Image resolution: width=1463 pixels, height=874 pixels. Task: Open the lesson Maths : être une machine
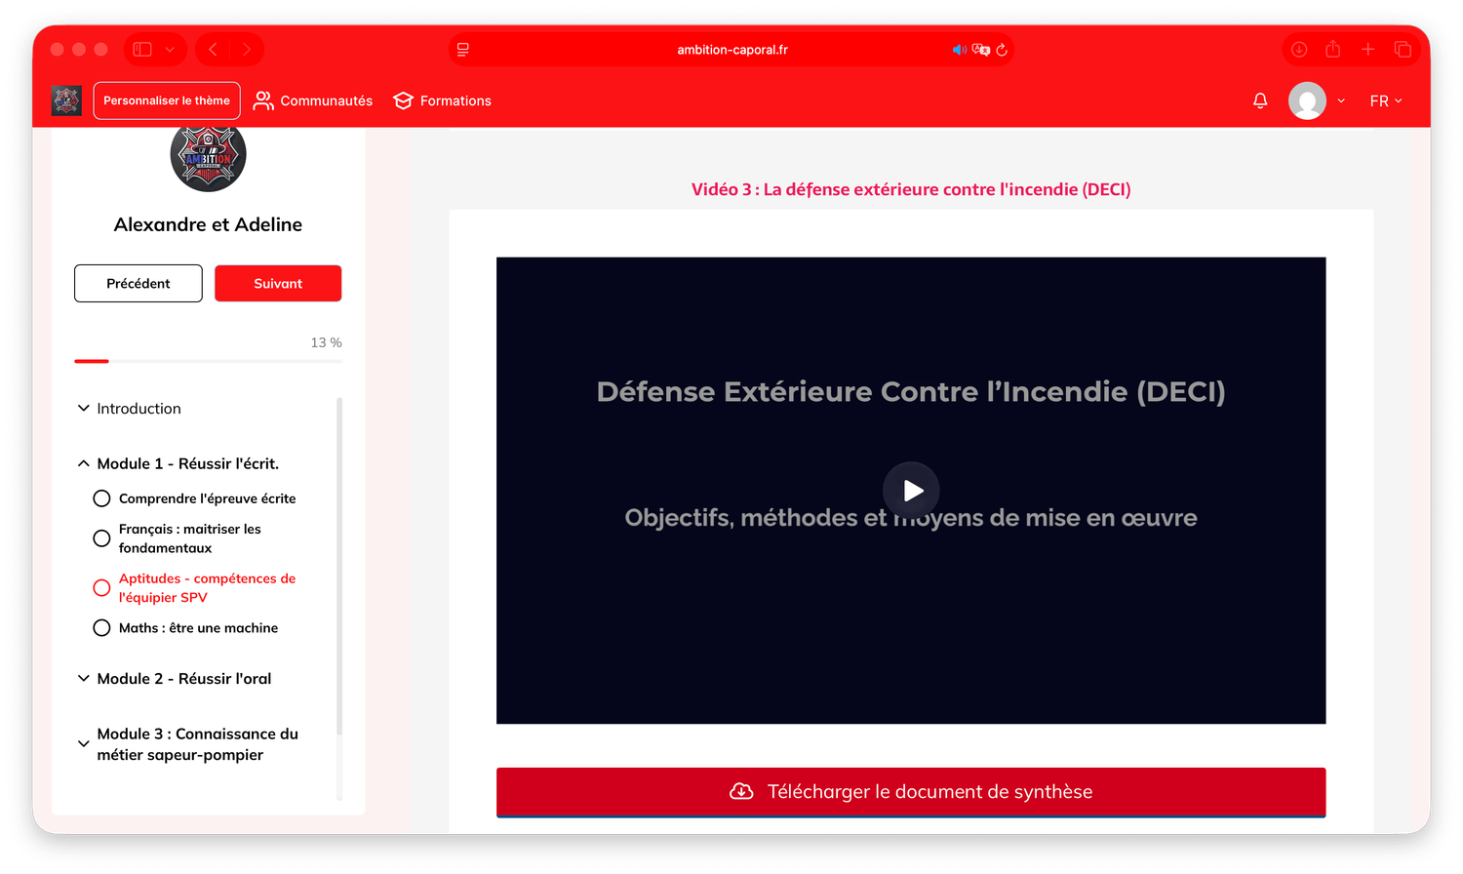pos(198,628)
